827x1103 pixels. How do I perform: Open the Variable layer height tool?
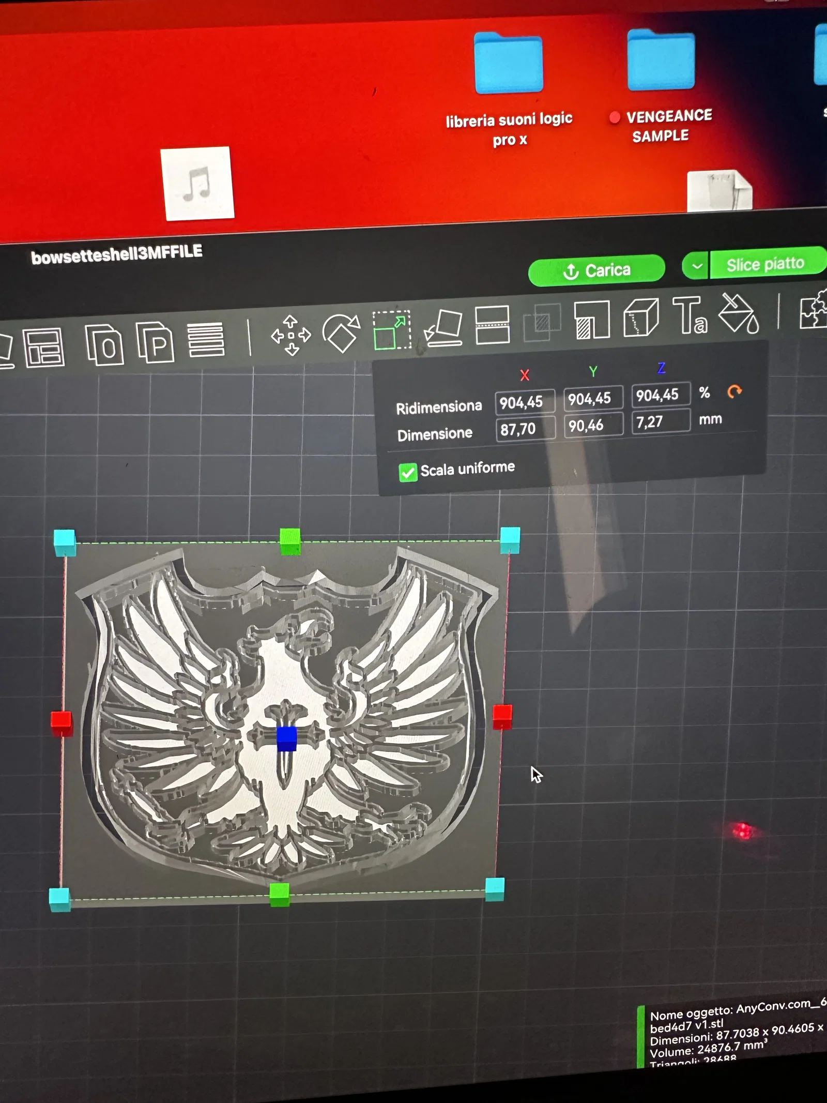pyautogui.click(x=206, y=340)
